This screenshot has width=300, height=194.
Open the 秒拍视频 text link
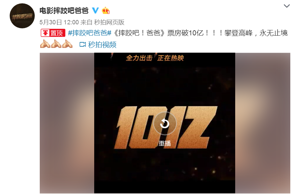point(102,45)
